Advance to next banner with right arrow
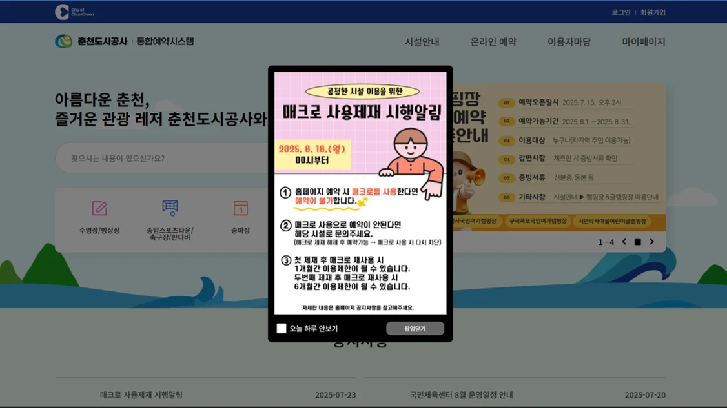Viewport: 727px width, 408px height. pos(653,242)
